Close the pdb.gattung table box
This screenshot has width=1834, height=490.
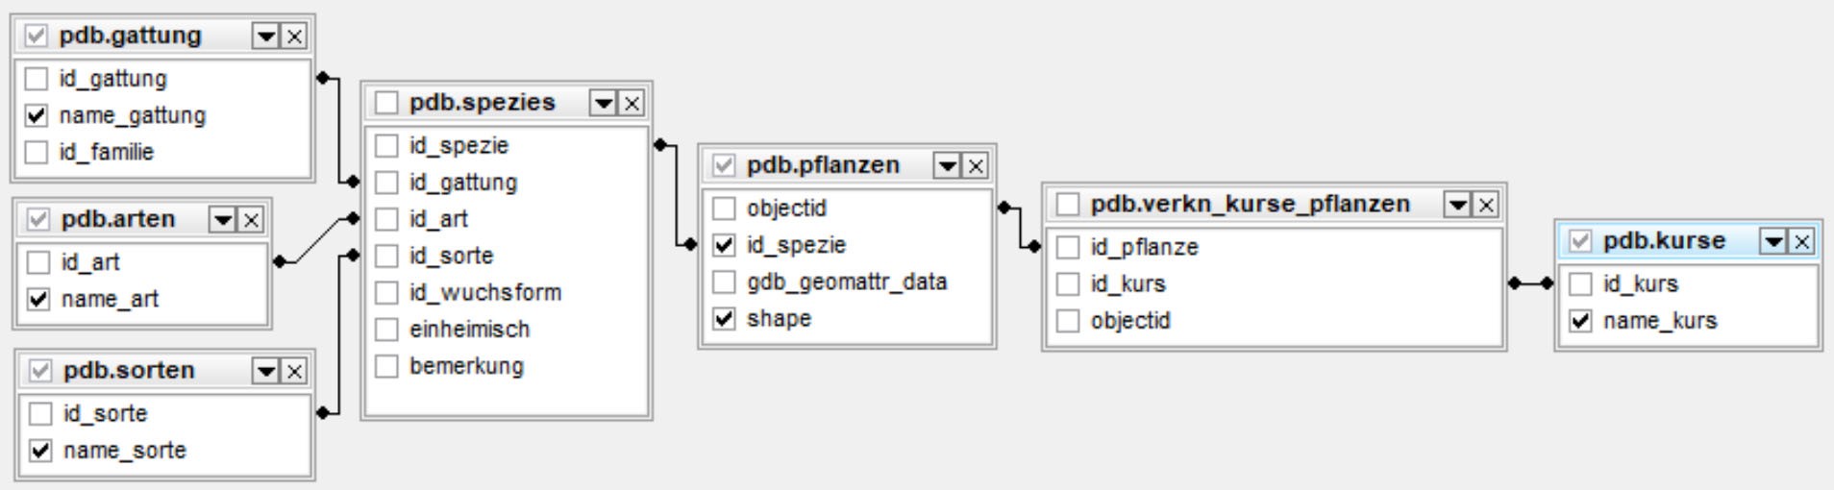295,37
